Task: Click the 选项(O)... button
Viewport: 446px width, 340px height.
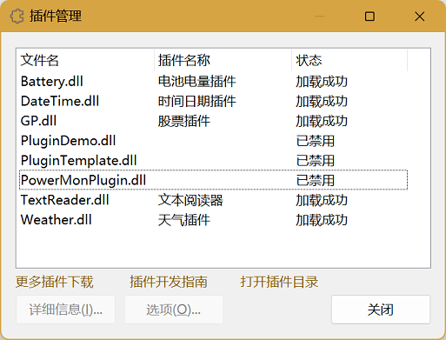Action: tap(174, 310)
